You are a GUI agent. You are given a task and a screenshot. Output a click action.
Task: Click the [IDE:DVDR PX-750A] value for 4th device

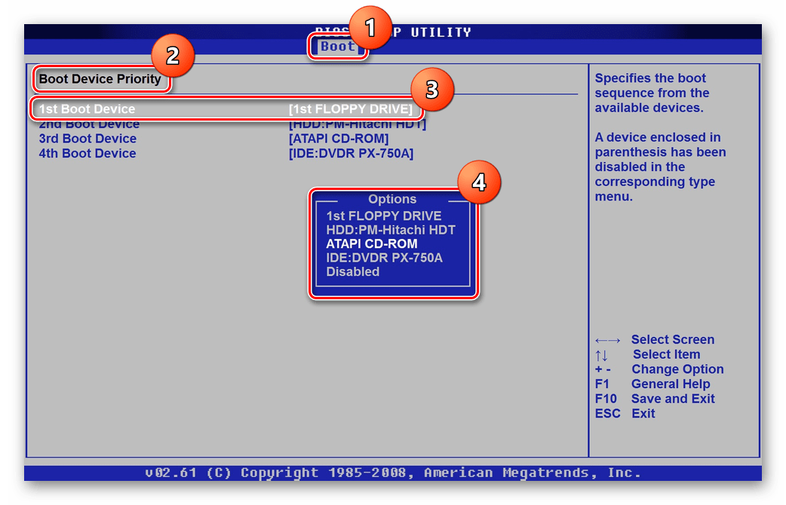(x=351, y=154)
